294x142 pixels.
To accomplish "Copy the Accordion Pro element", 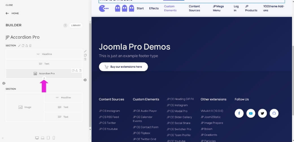I will [73, 71].
